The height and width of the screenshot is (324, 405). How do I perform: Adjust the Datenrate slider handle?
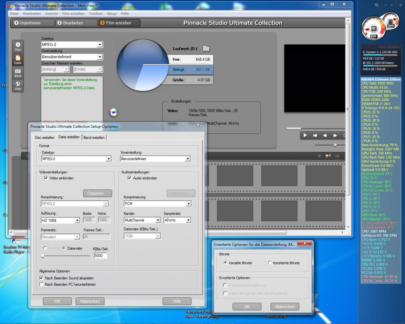(x=43, y=256)
